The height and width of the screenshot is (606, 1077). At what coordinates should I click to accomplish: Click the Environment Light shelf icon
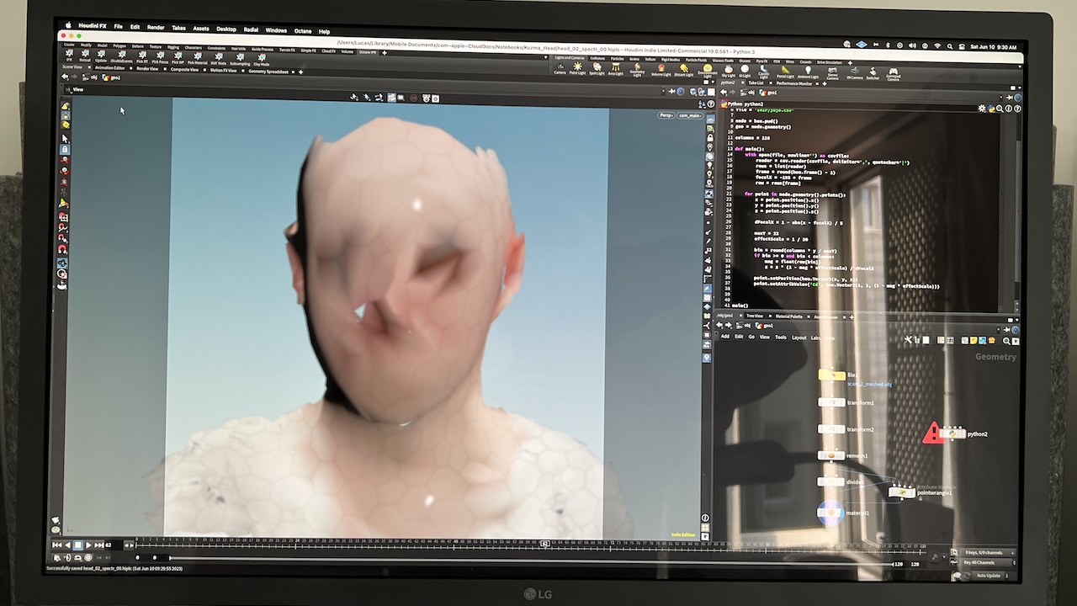click(706, 69)
